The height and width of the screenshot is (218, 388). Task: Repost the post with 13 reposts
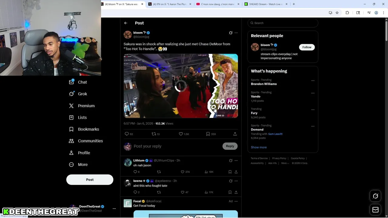click(156, 134)
